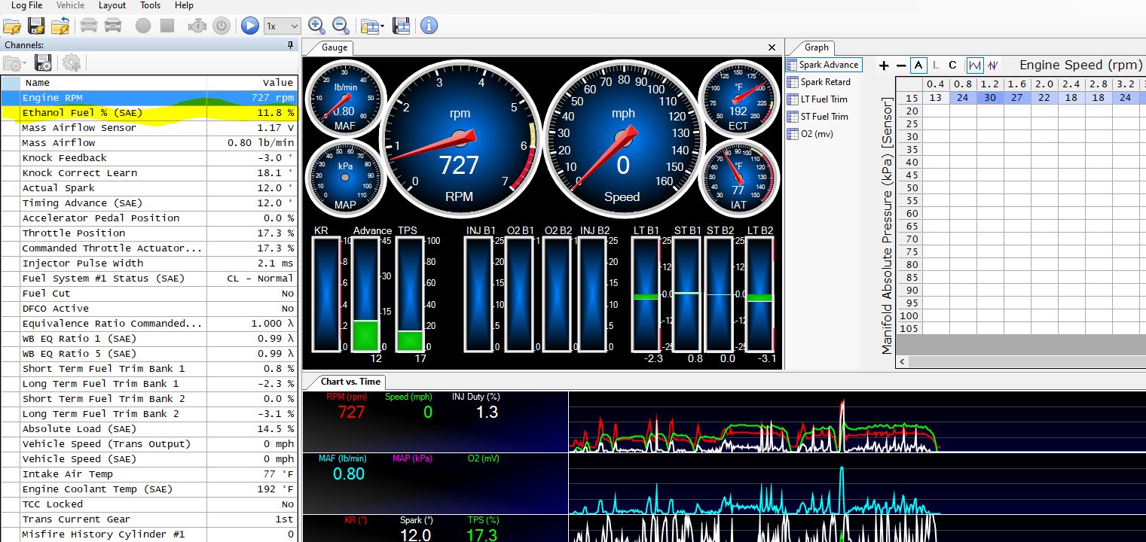Select the DFCO Active channel row
1146x542 pixels.
[148, 309]
